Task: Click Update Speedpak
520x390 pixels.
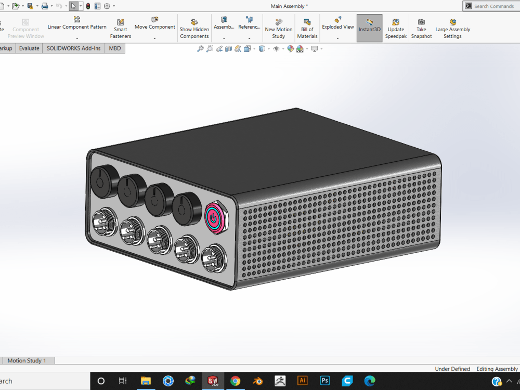Action: [396, 29]
